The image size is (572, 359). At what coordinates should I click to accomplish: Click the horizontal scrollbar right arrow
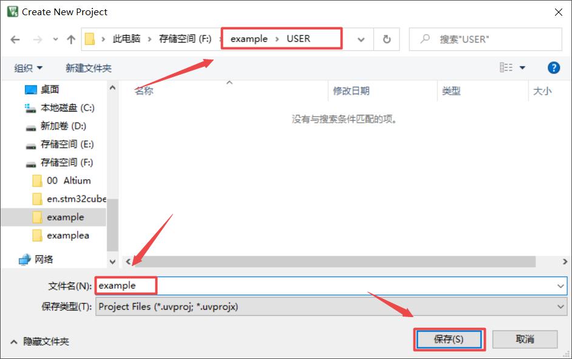(565, 262)
